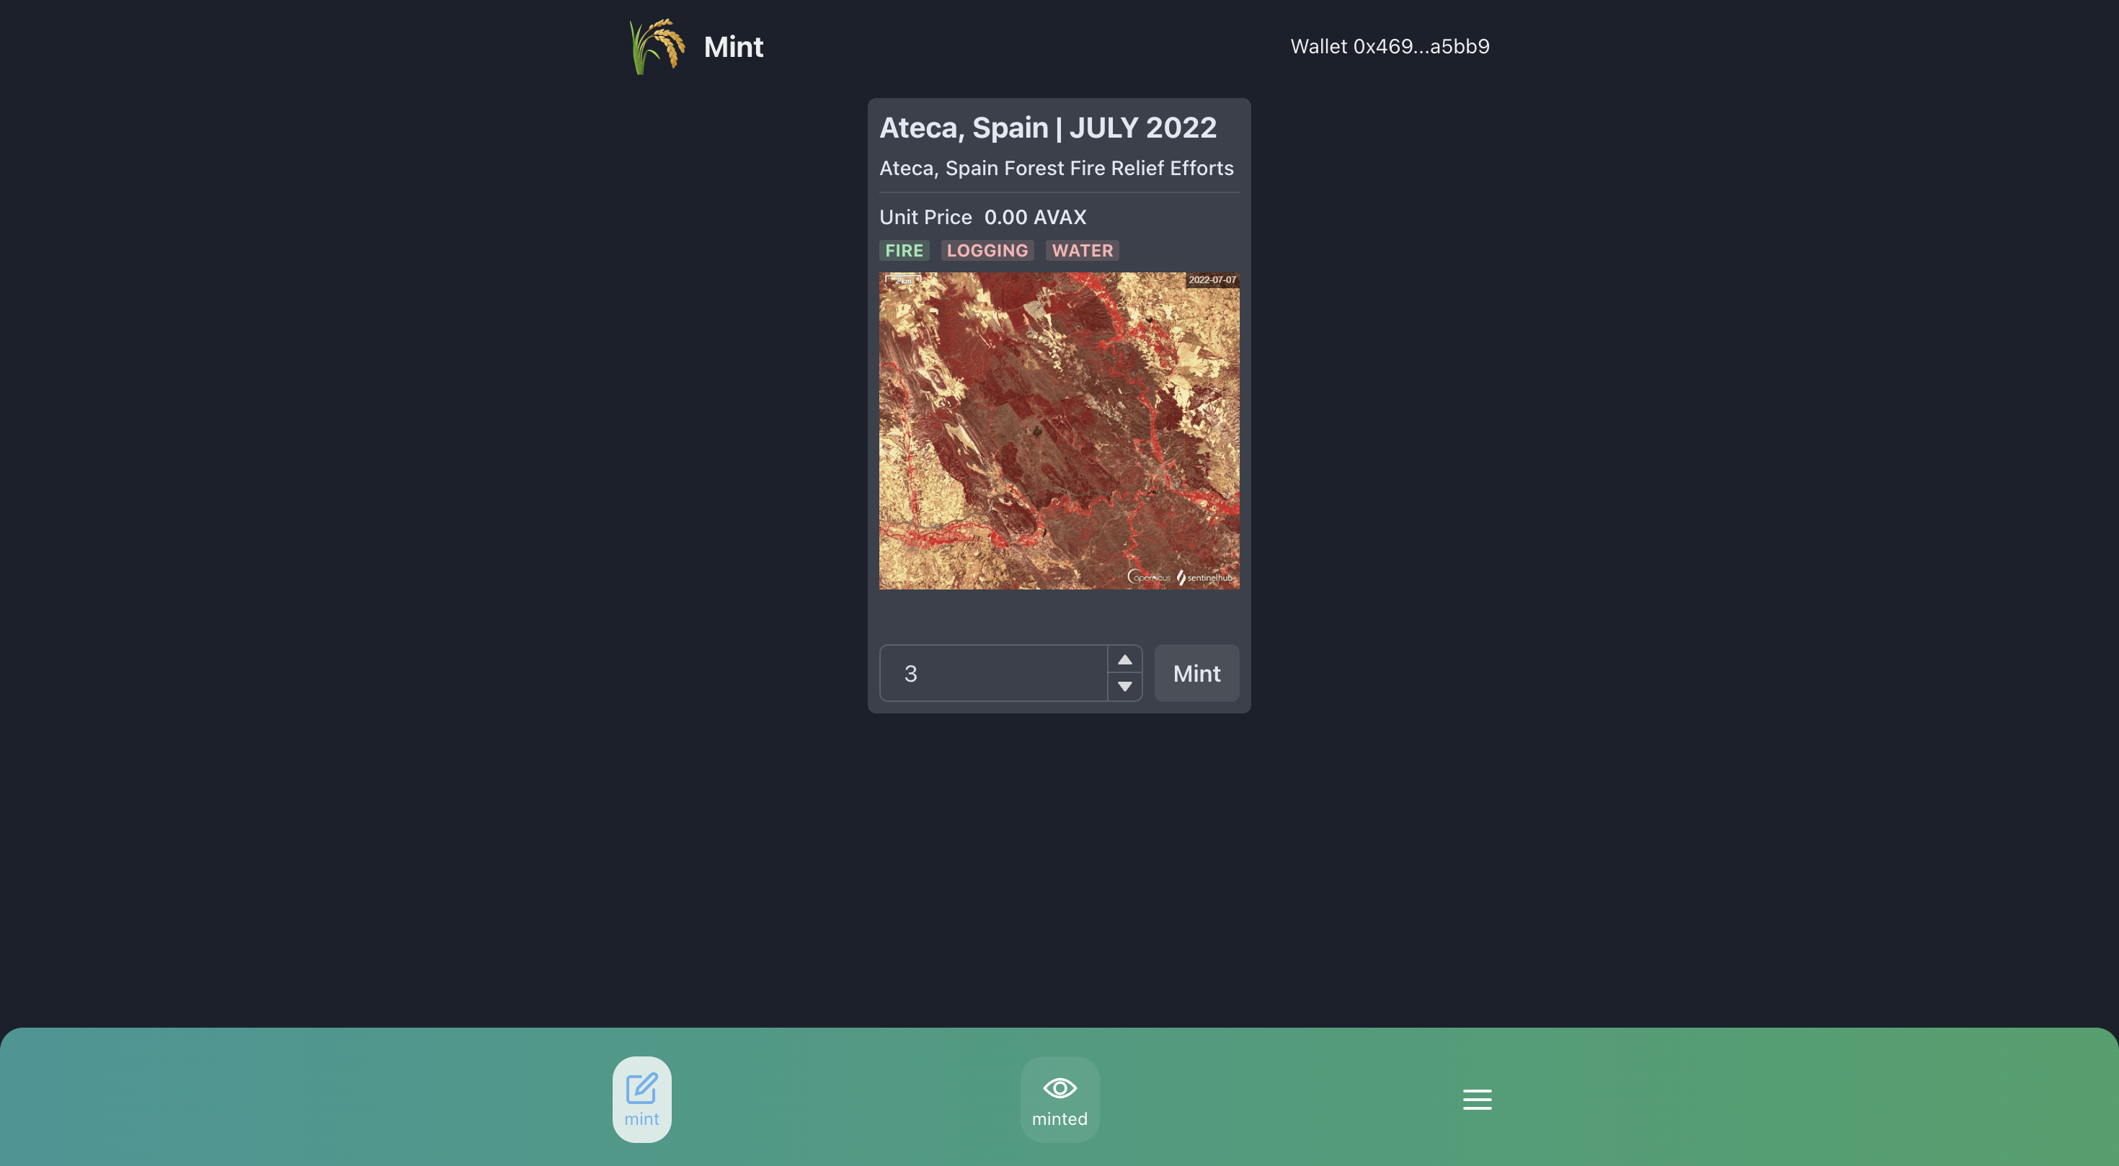The height and width of the screenshot is (1166, 2119).
Task: Open the Ateca satellite image thumbnail
Action: (x=1059, y=430)
